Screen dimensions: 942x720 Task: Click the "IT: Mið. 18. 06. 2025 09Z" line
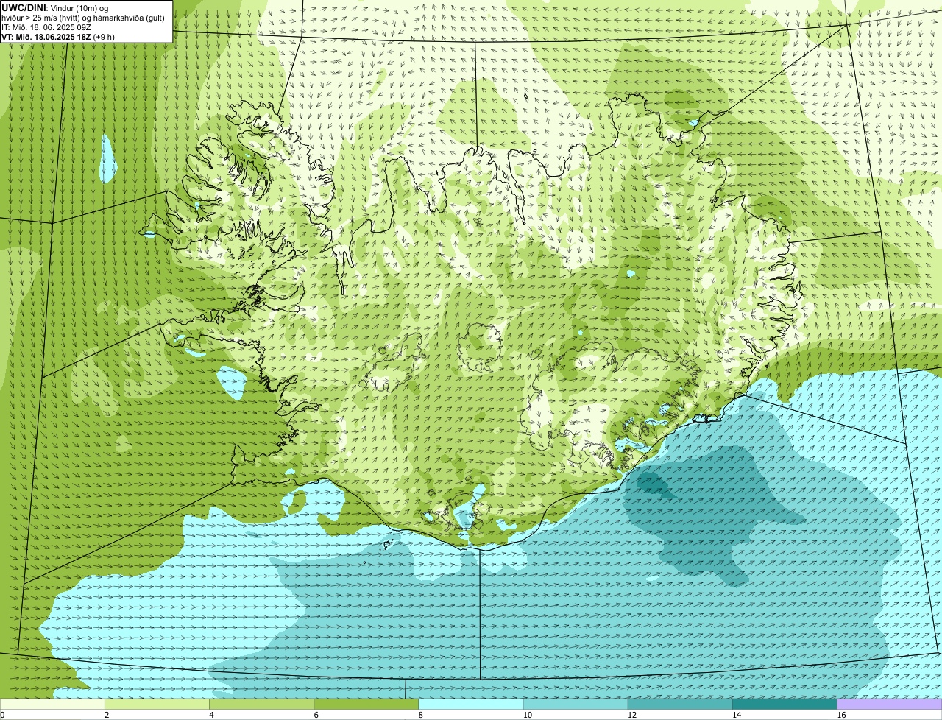tap(46, 27)
